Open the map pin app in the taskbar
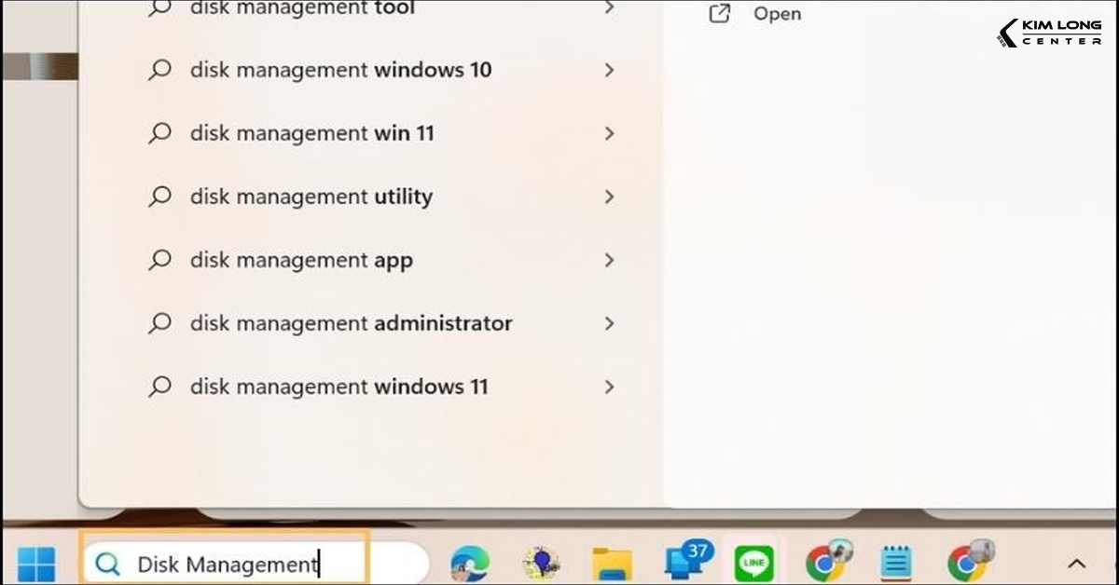 [x=541, y=564]
